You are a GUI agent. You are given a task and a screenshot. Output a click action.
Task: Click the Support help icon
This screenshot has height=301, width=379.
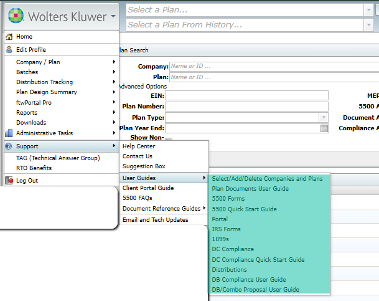9,146
